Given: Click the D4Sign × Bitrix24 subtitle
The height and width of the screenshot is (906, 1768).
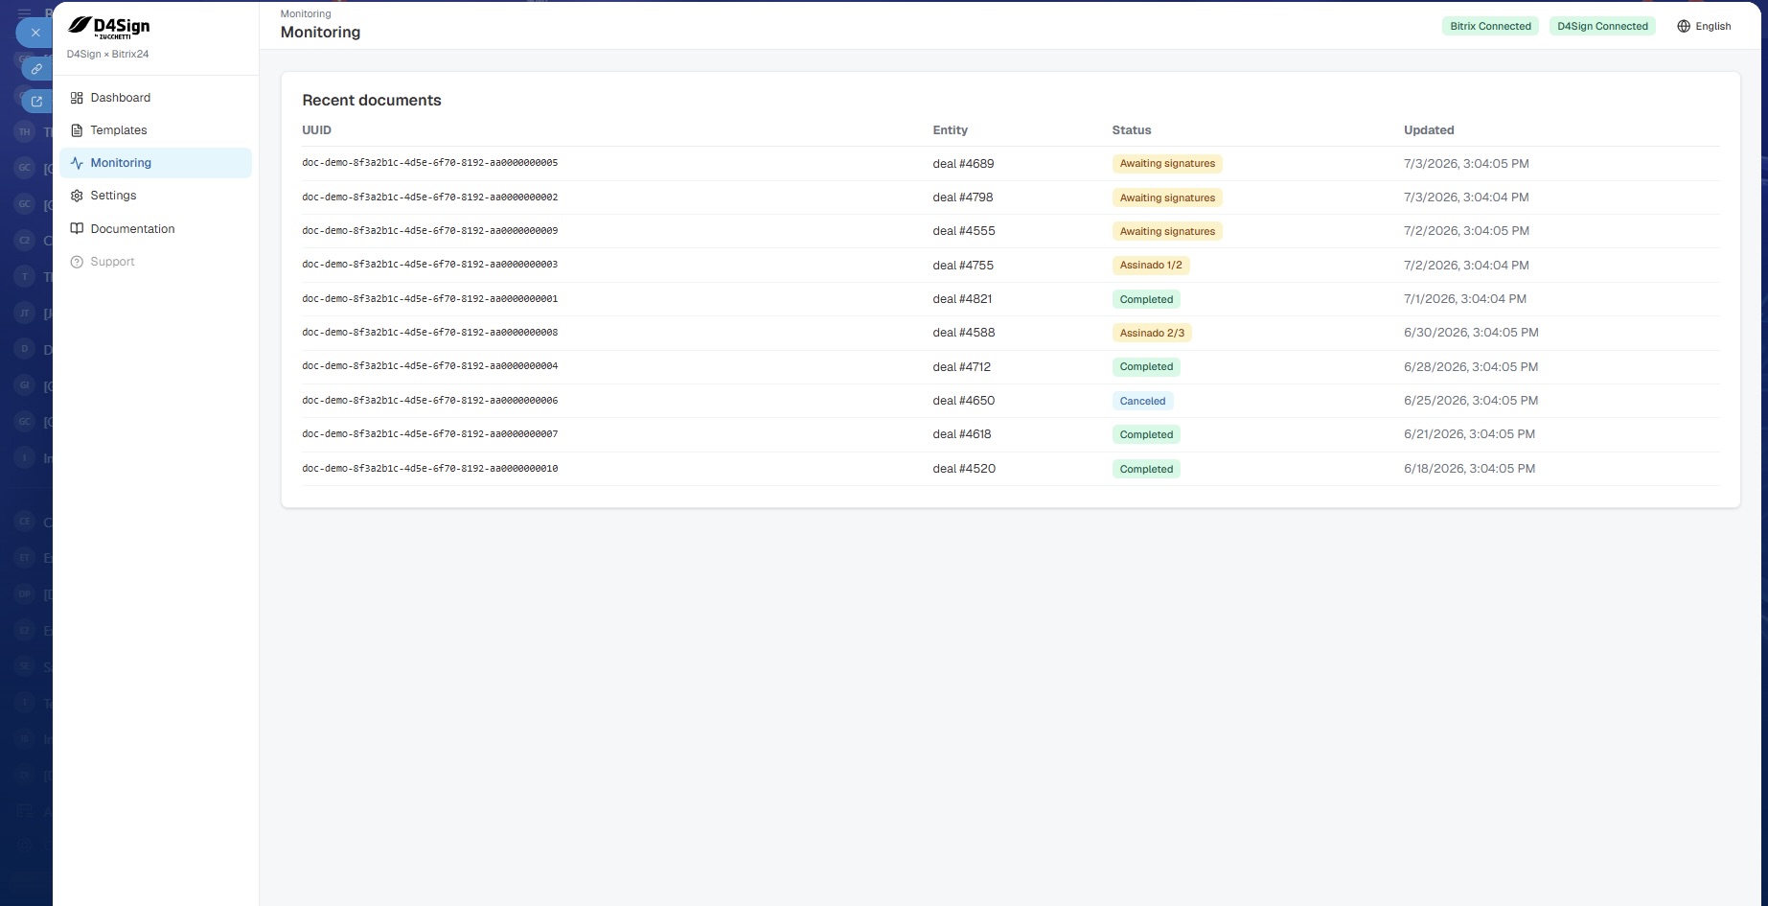Looking at the screenshot, I should (107, 55).
